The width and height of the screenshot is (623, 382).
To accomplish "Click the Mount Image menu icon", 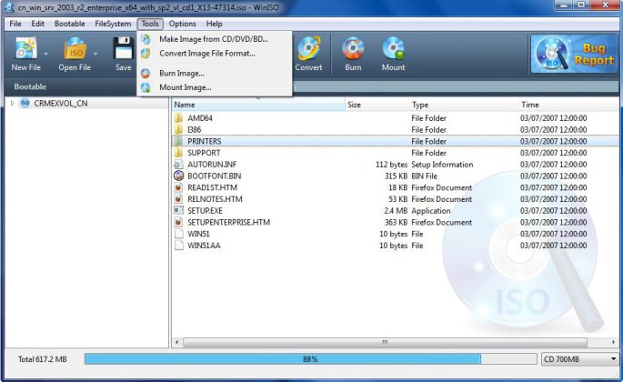I will [x=146, y=87].
